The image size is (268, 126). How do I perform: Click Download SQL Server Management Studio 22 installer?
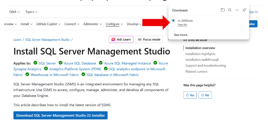[60, 115]
